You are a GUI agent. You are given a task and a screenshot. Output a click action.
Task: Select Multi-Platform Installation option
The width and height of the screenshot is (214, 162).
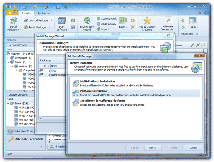point(136,83)
